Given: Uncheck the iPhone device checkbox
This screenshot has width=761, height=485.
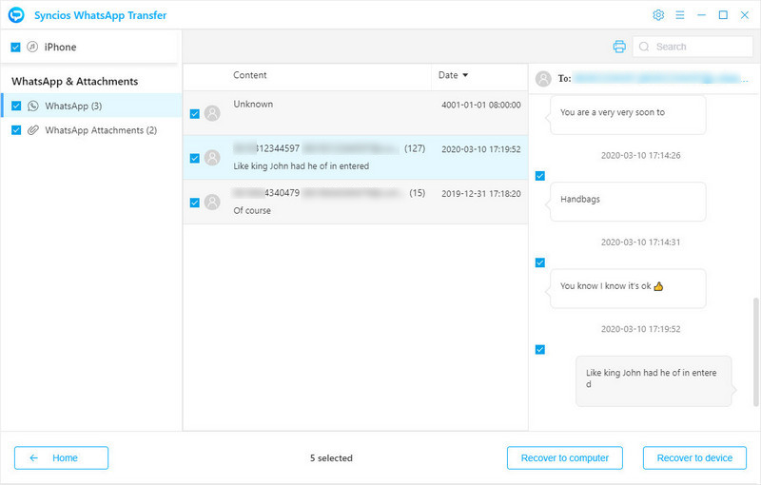Looking at the screenshot, I should coord(15,47).
